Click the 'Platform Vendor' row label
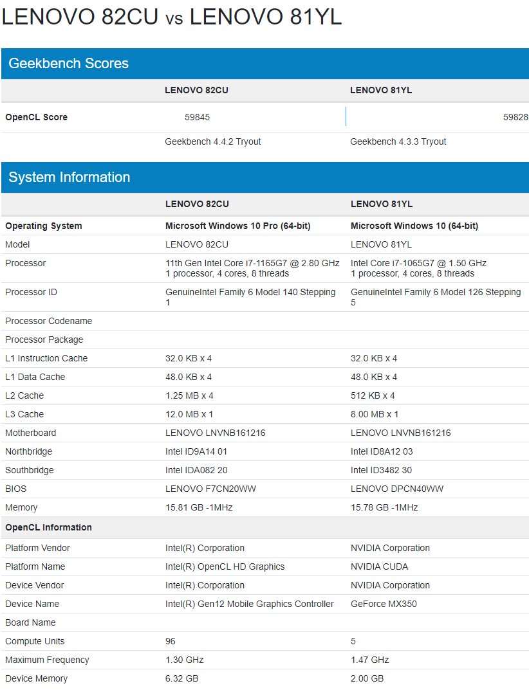 point(37,548)
